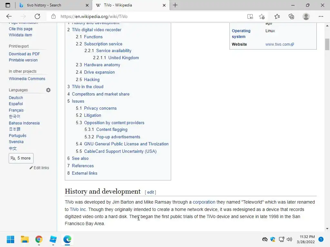Jump to Litigation section
The image size is (330, 247).
(92, 115)
